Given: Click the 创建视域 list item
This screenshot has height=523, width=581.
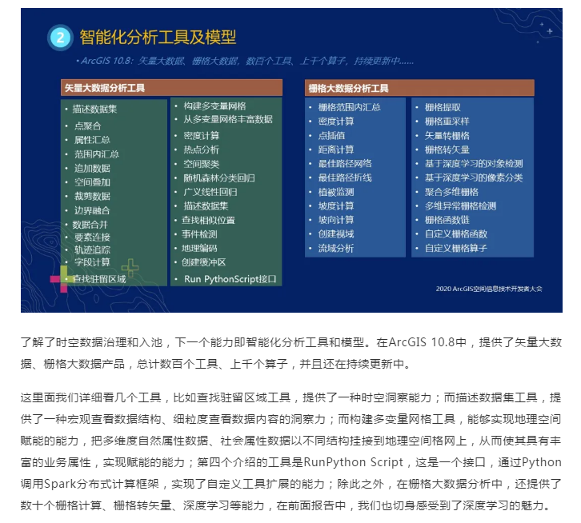Looking at the screenshot, I should click(x=336, y=234).
